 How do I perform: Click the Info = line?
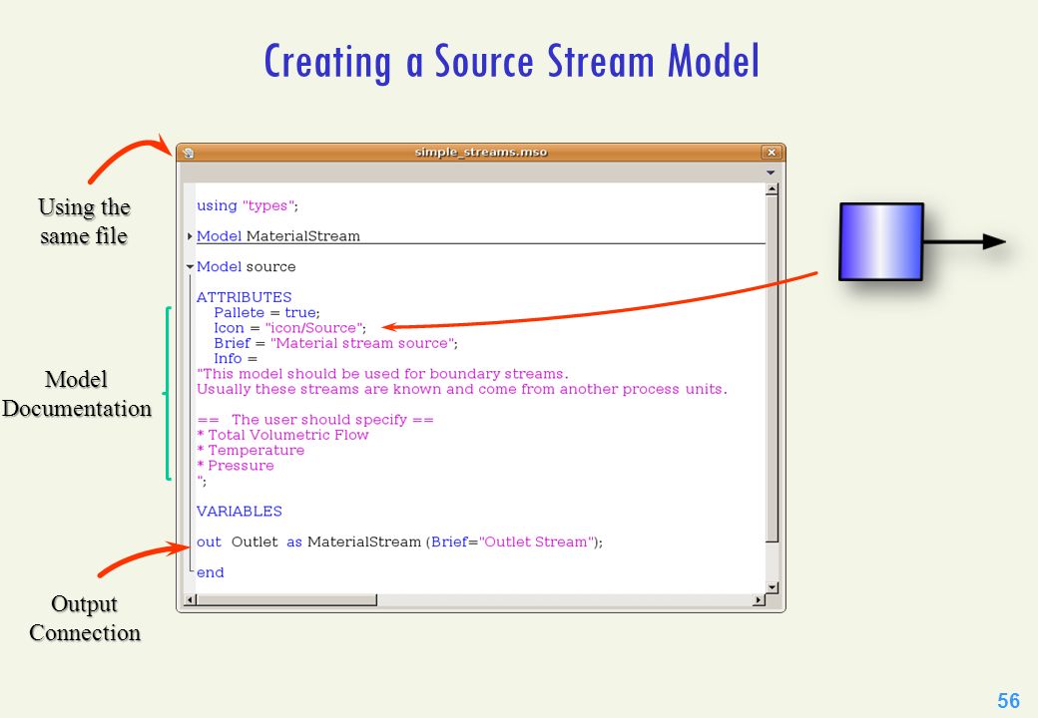tap(235, 358)
